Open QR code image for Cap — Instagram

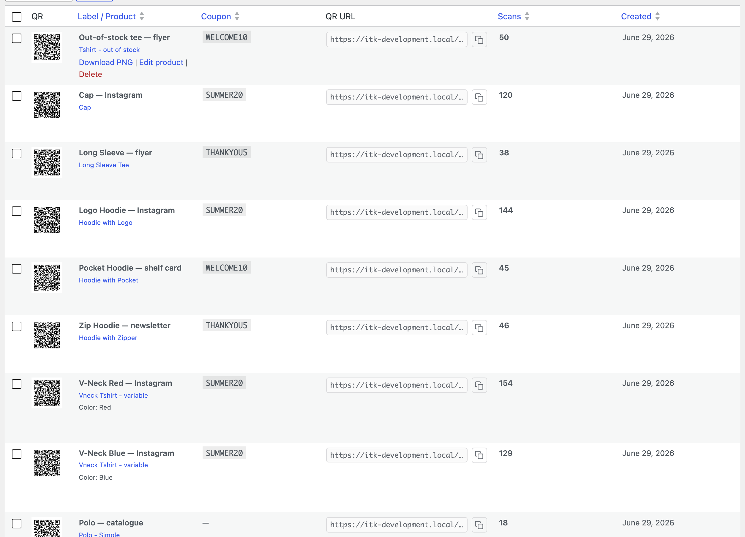[47, 105]
